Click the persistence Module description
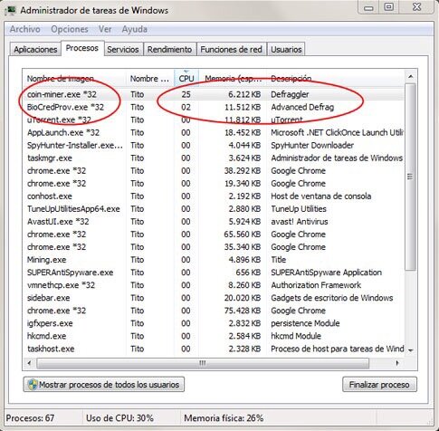Screen dimensions: 439x431 tap(305, 323)
